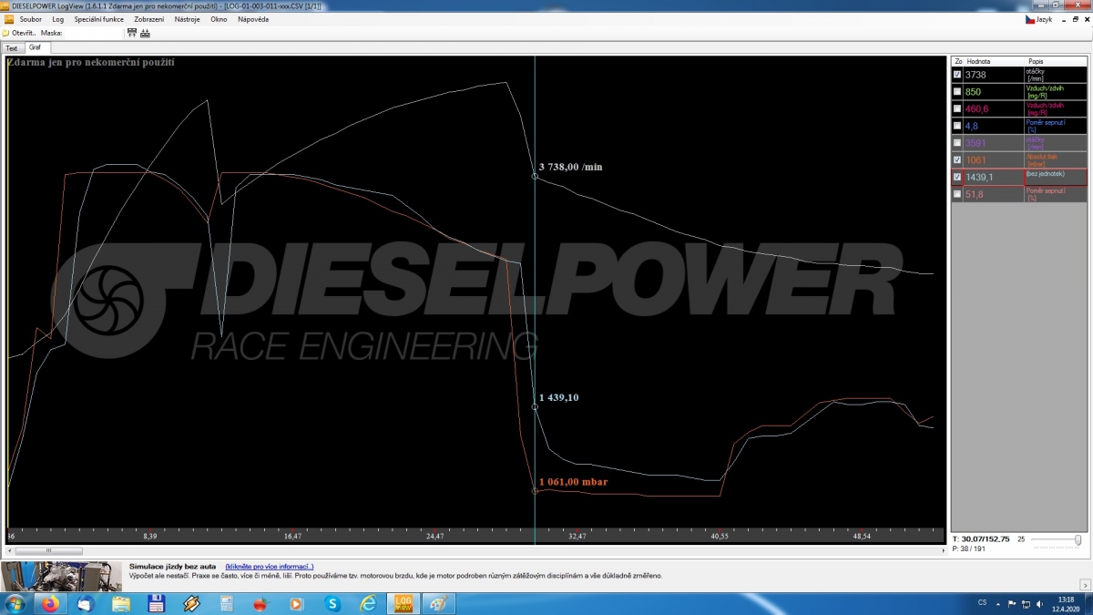Click the banner thumbnail image
The width and height of the screenshot is (1093, 615).
[x=60, y=576]
